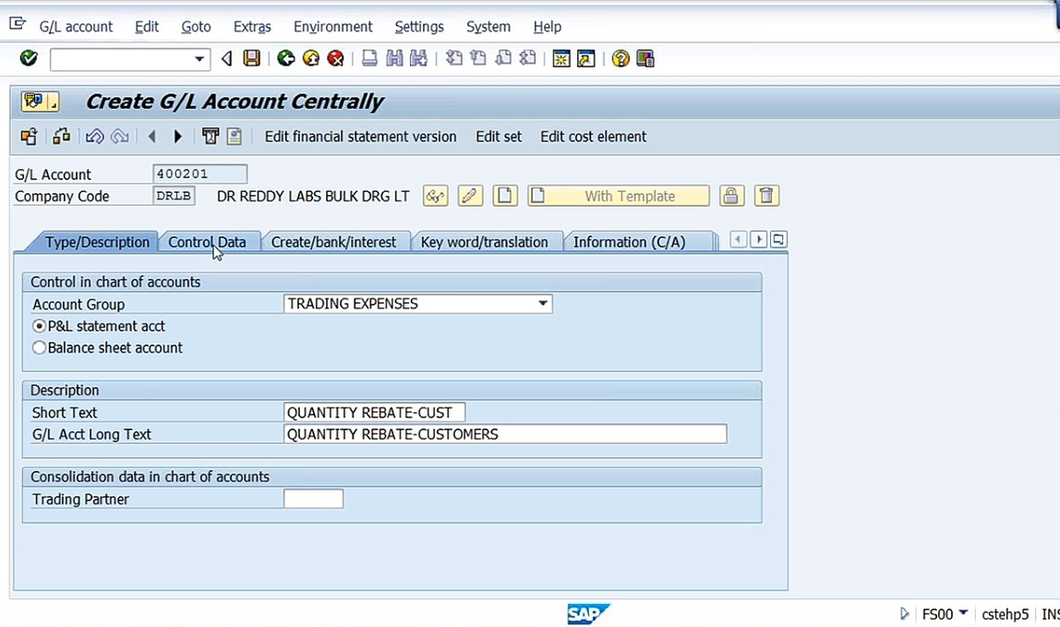
Task: Switch to the Create/bank/interest tab
Action: (x=333, y=242)
